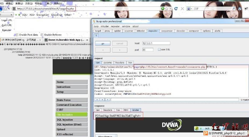Viewport: 249px width, 137px height.
Task: Bookmark this page with the star icon
Action: coord(167,9)
